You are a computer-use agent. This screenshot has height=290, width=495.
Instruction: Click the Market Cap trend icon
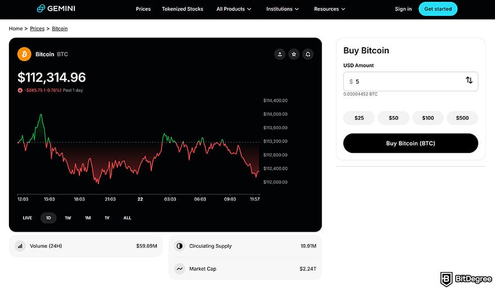tap(179, 269)
